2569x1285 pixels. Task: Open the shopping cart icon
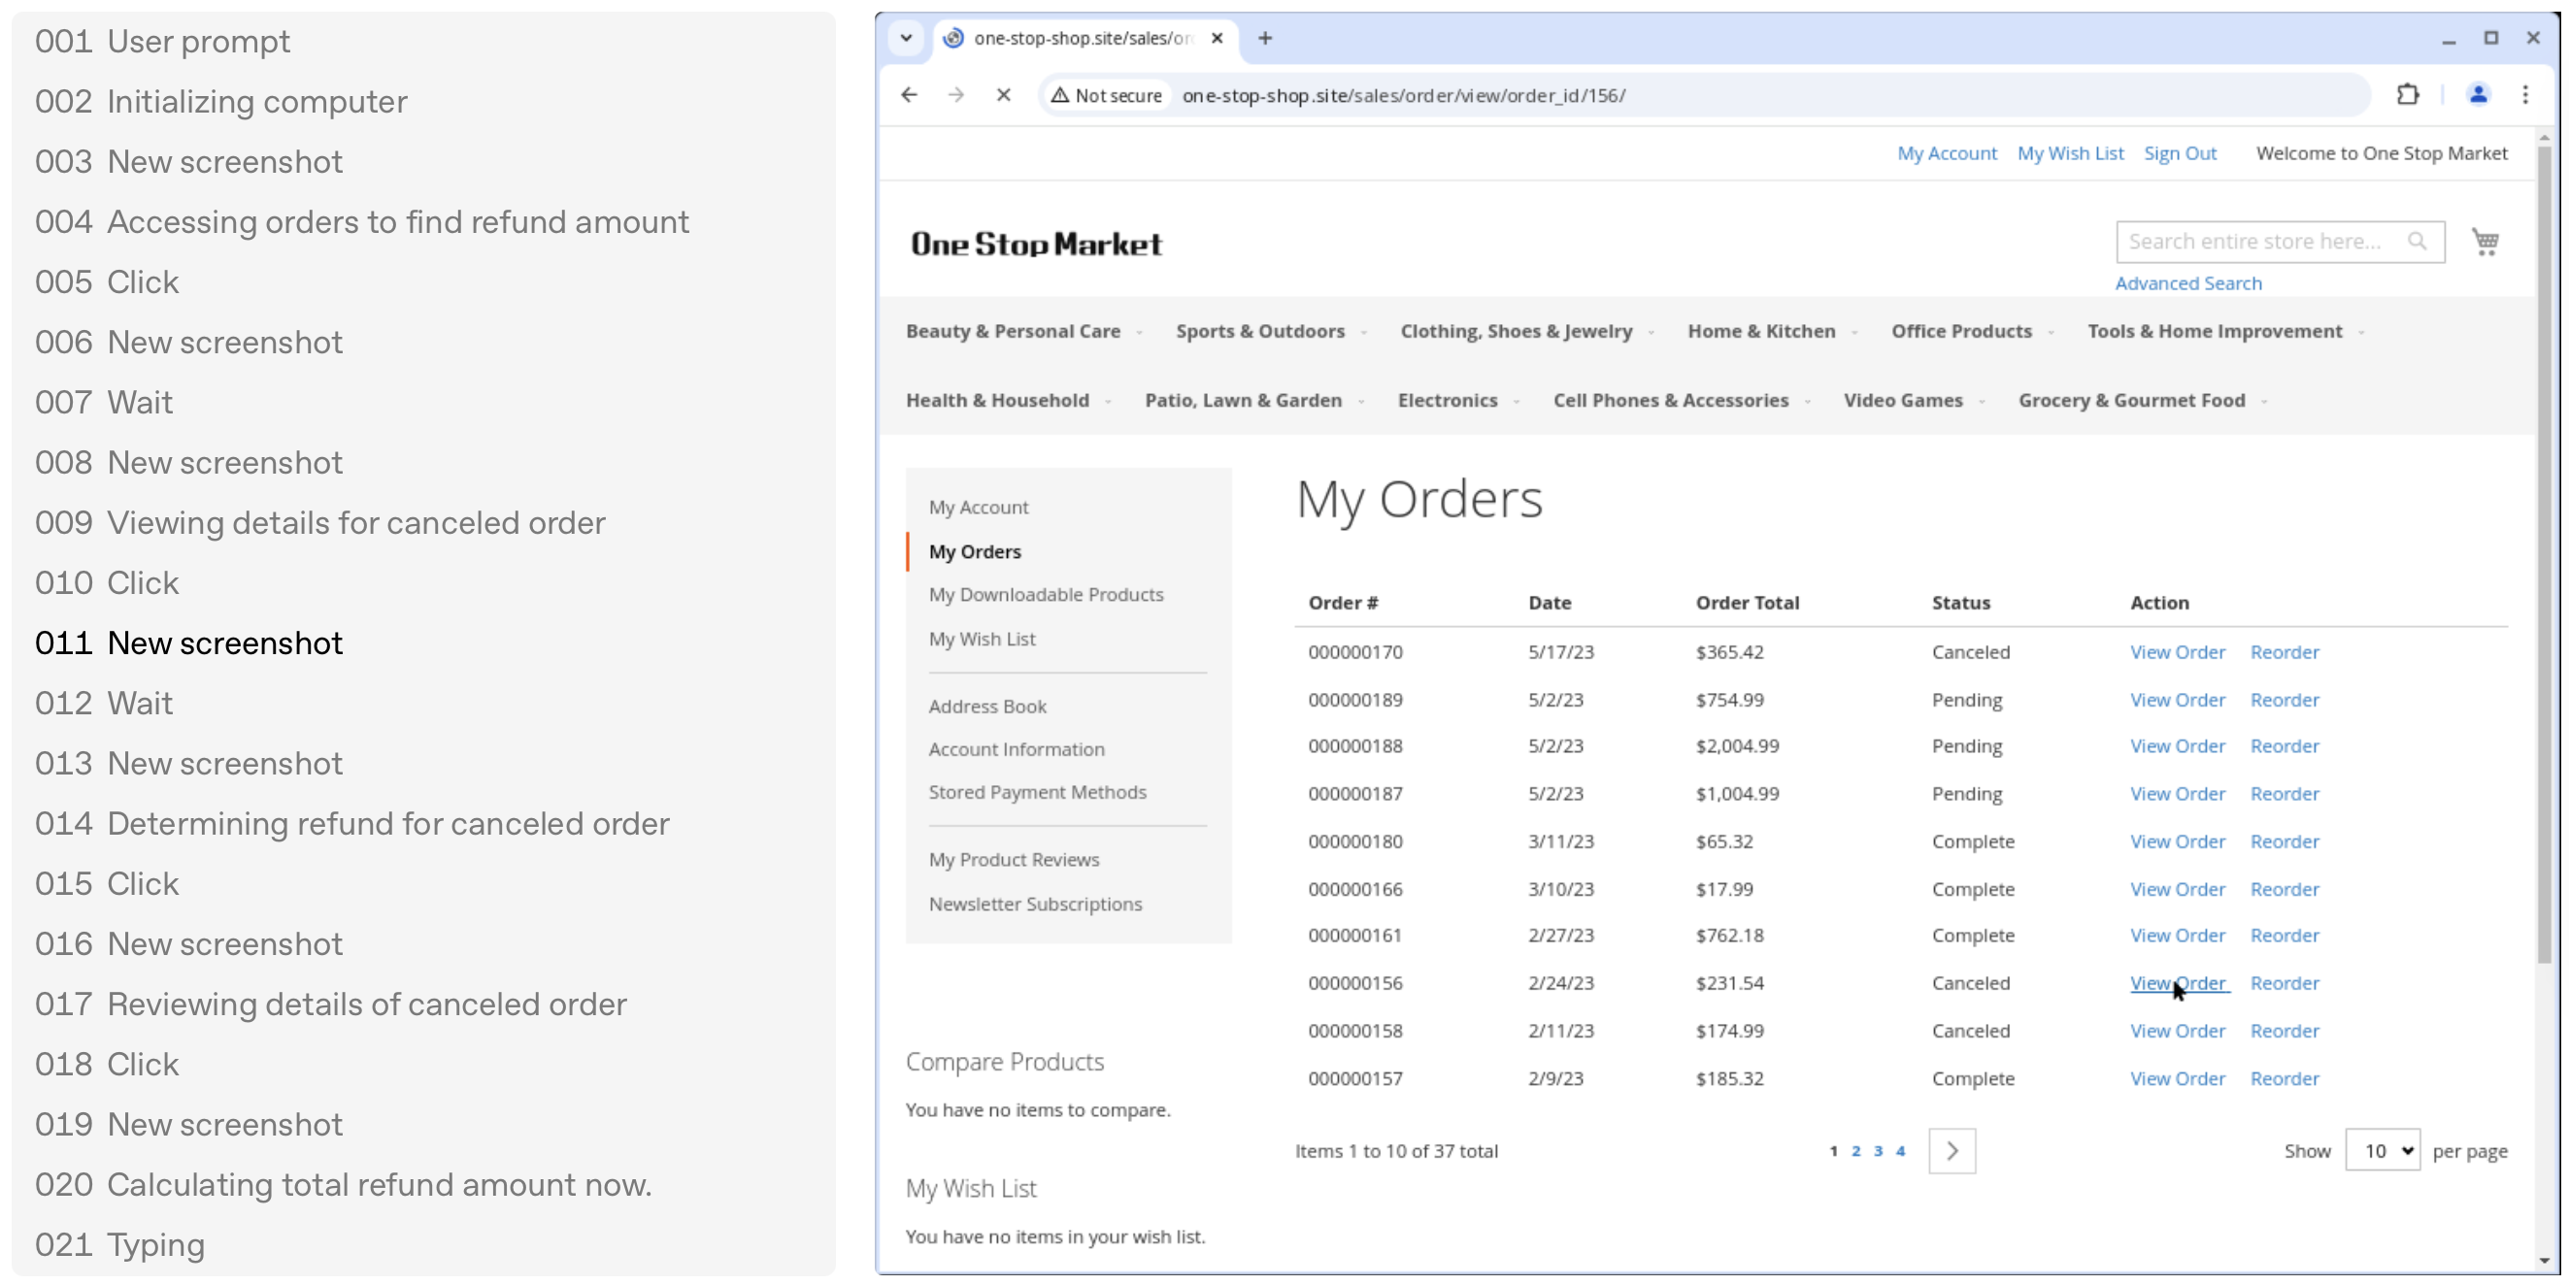[x=2485, y=242]
